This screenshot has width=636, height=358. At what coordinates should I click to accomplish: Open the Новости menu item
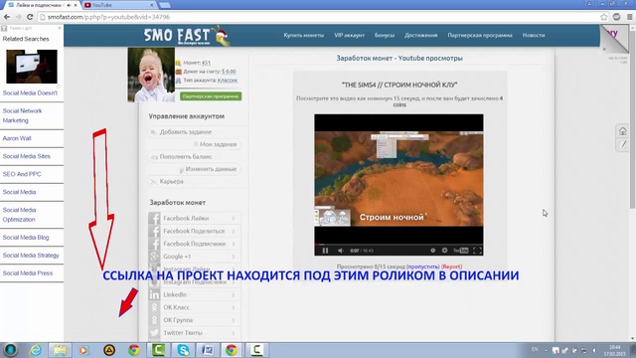pos(534,36)
